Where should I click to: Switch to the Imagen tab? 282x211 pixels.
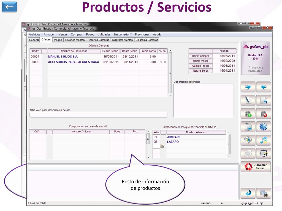pos(58,40)
